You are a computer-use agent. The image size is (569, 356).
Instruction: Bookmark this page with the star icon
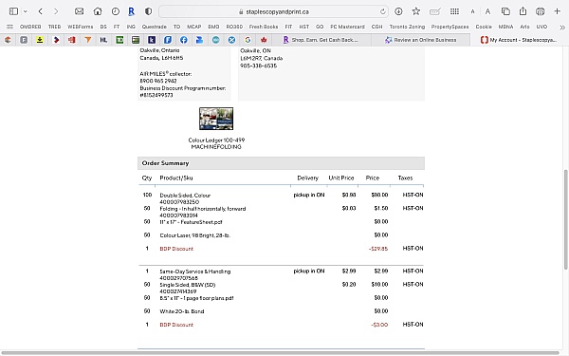tap(416, 11)
